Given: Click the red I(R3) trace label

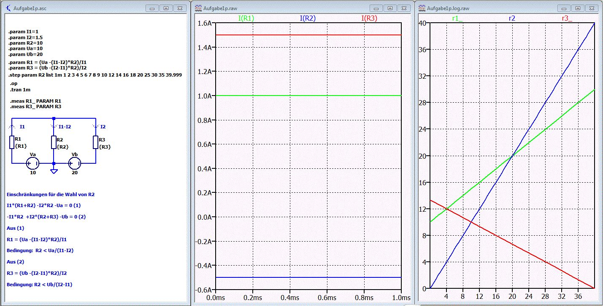Looking at the screenshot, I should [369, 18].
